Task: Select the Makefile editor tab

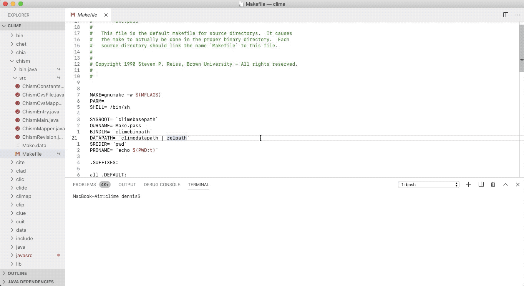Action: 87,15
